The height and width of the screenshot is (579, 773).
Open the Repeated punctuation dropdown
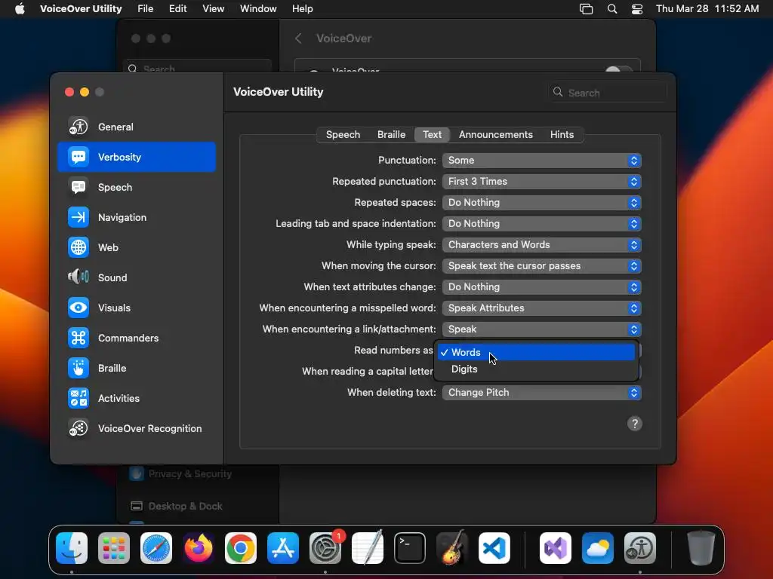(x=541, y=182)
